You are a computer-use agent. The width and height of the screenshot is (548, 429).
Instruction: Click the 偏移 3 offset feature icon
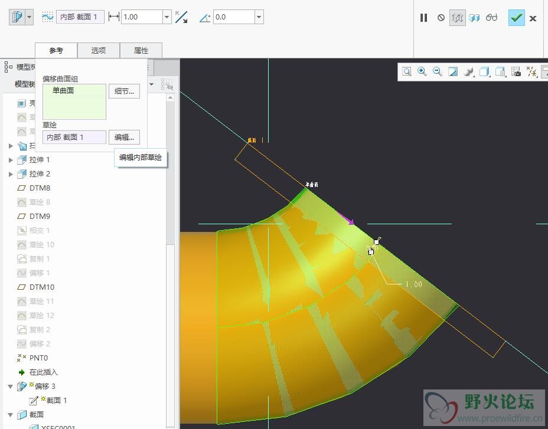coord(22,386)
